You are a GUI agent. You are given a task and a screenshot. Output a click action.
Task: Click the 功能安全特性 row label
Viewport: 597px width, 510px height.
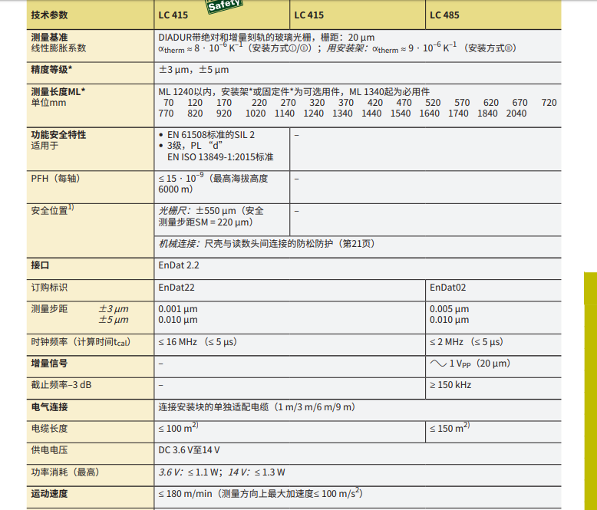click(58, 134)
